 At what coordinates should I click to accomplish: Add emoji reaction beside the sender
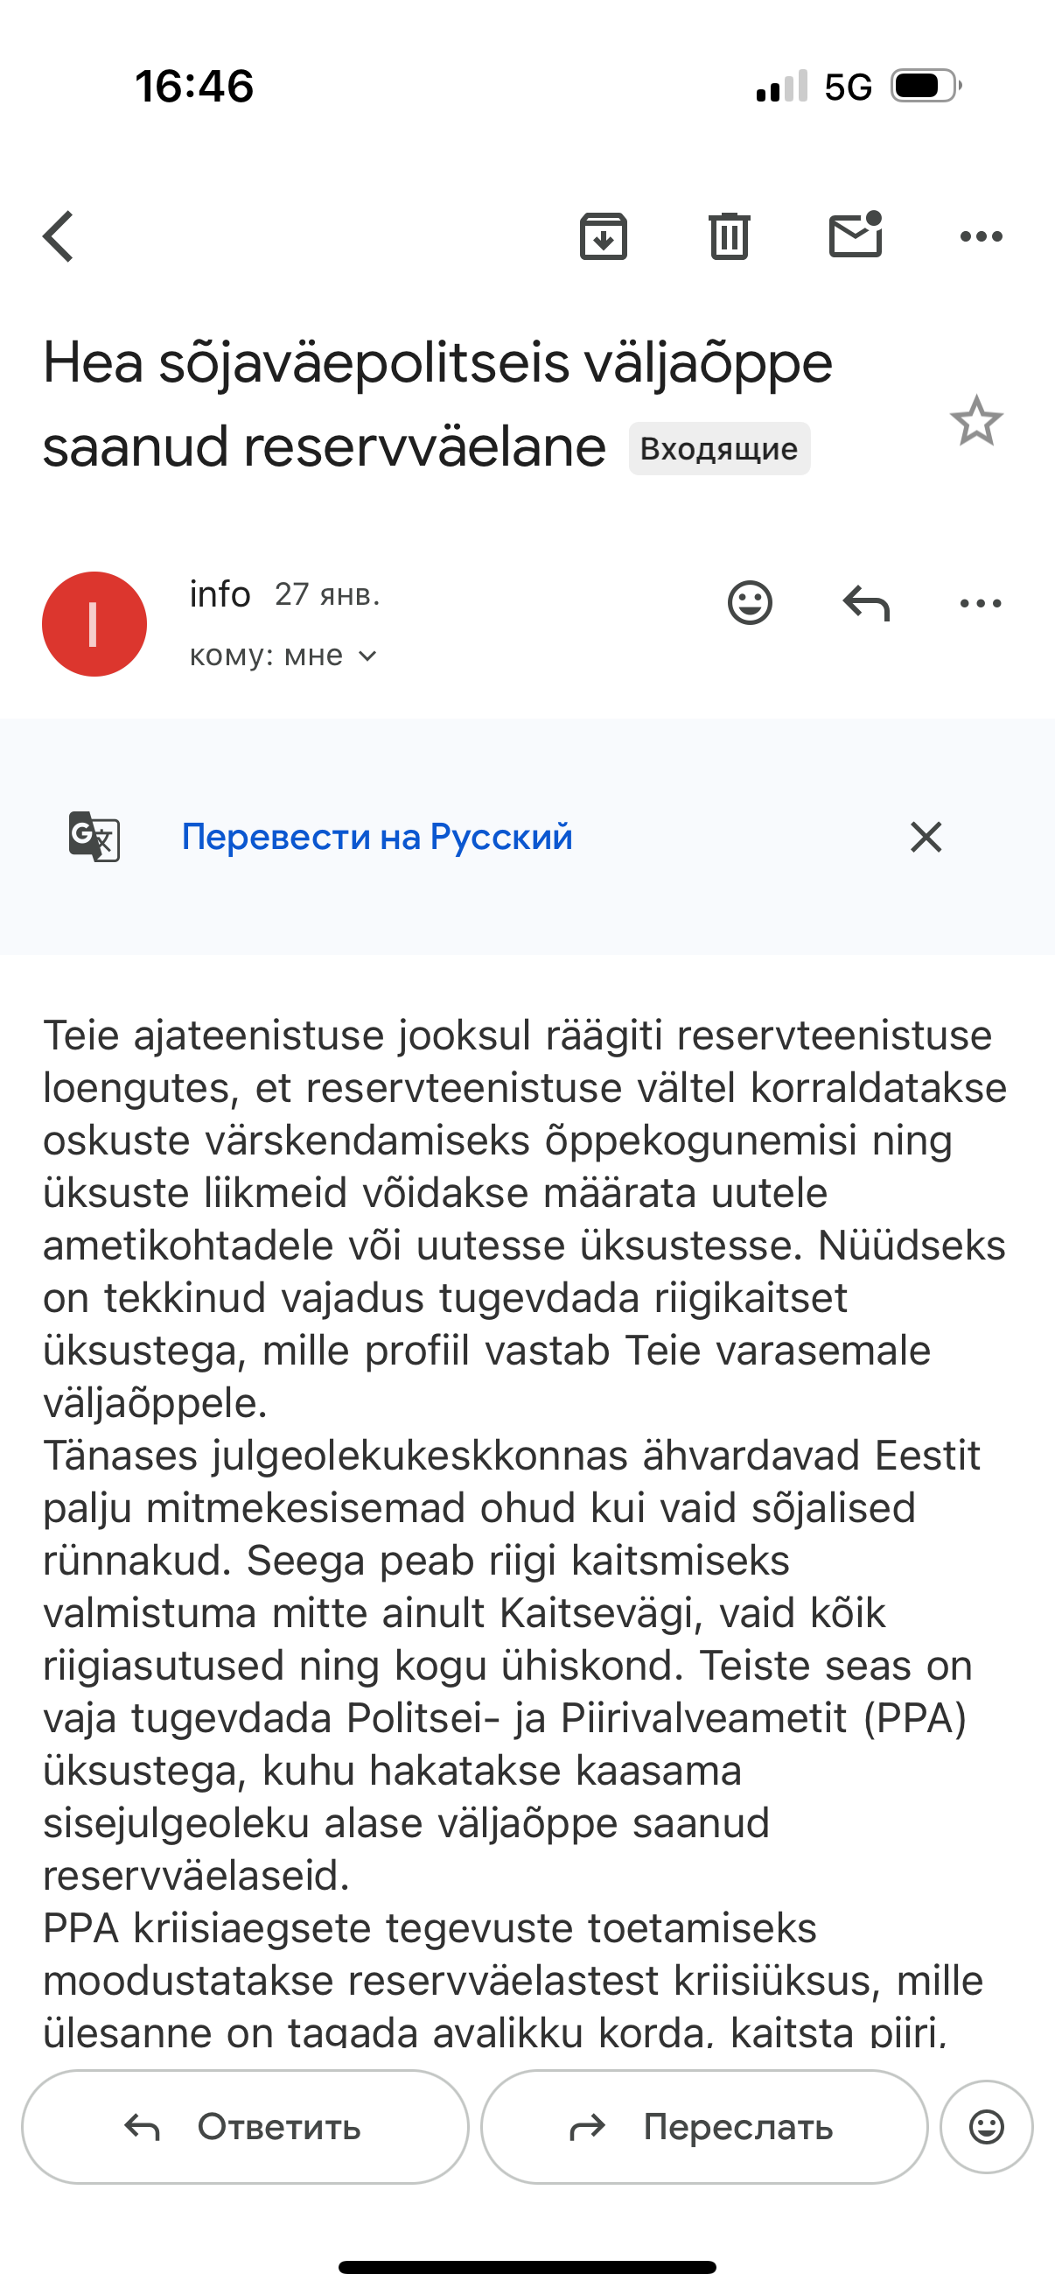(750, 603)
